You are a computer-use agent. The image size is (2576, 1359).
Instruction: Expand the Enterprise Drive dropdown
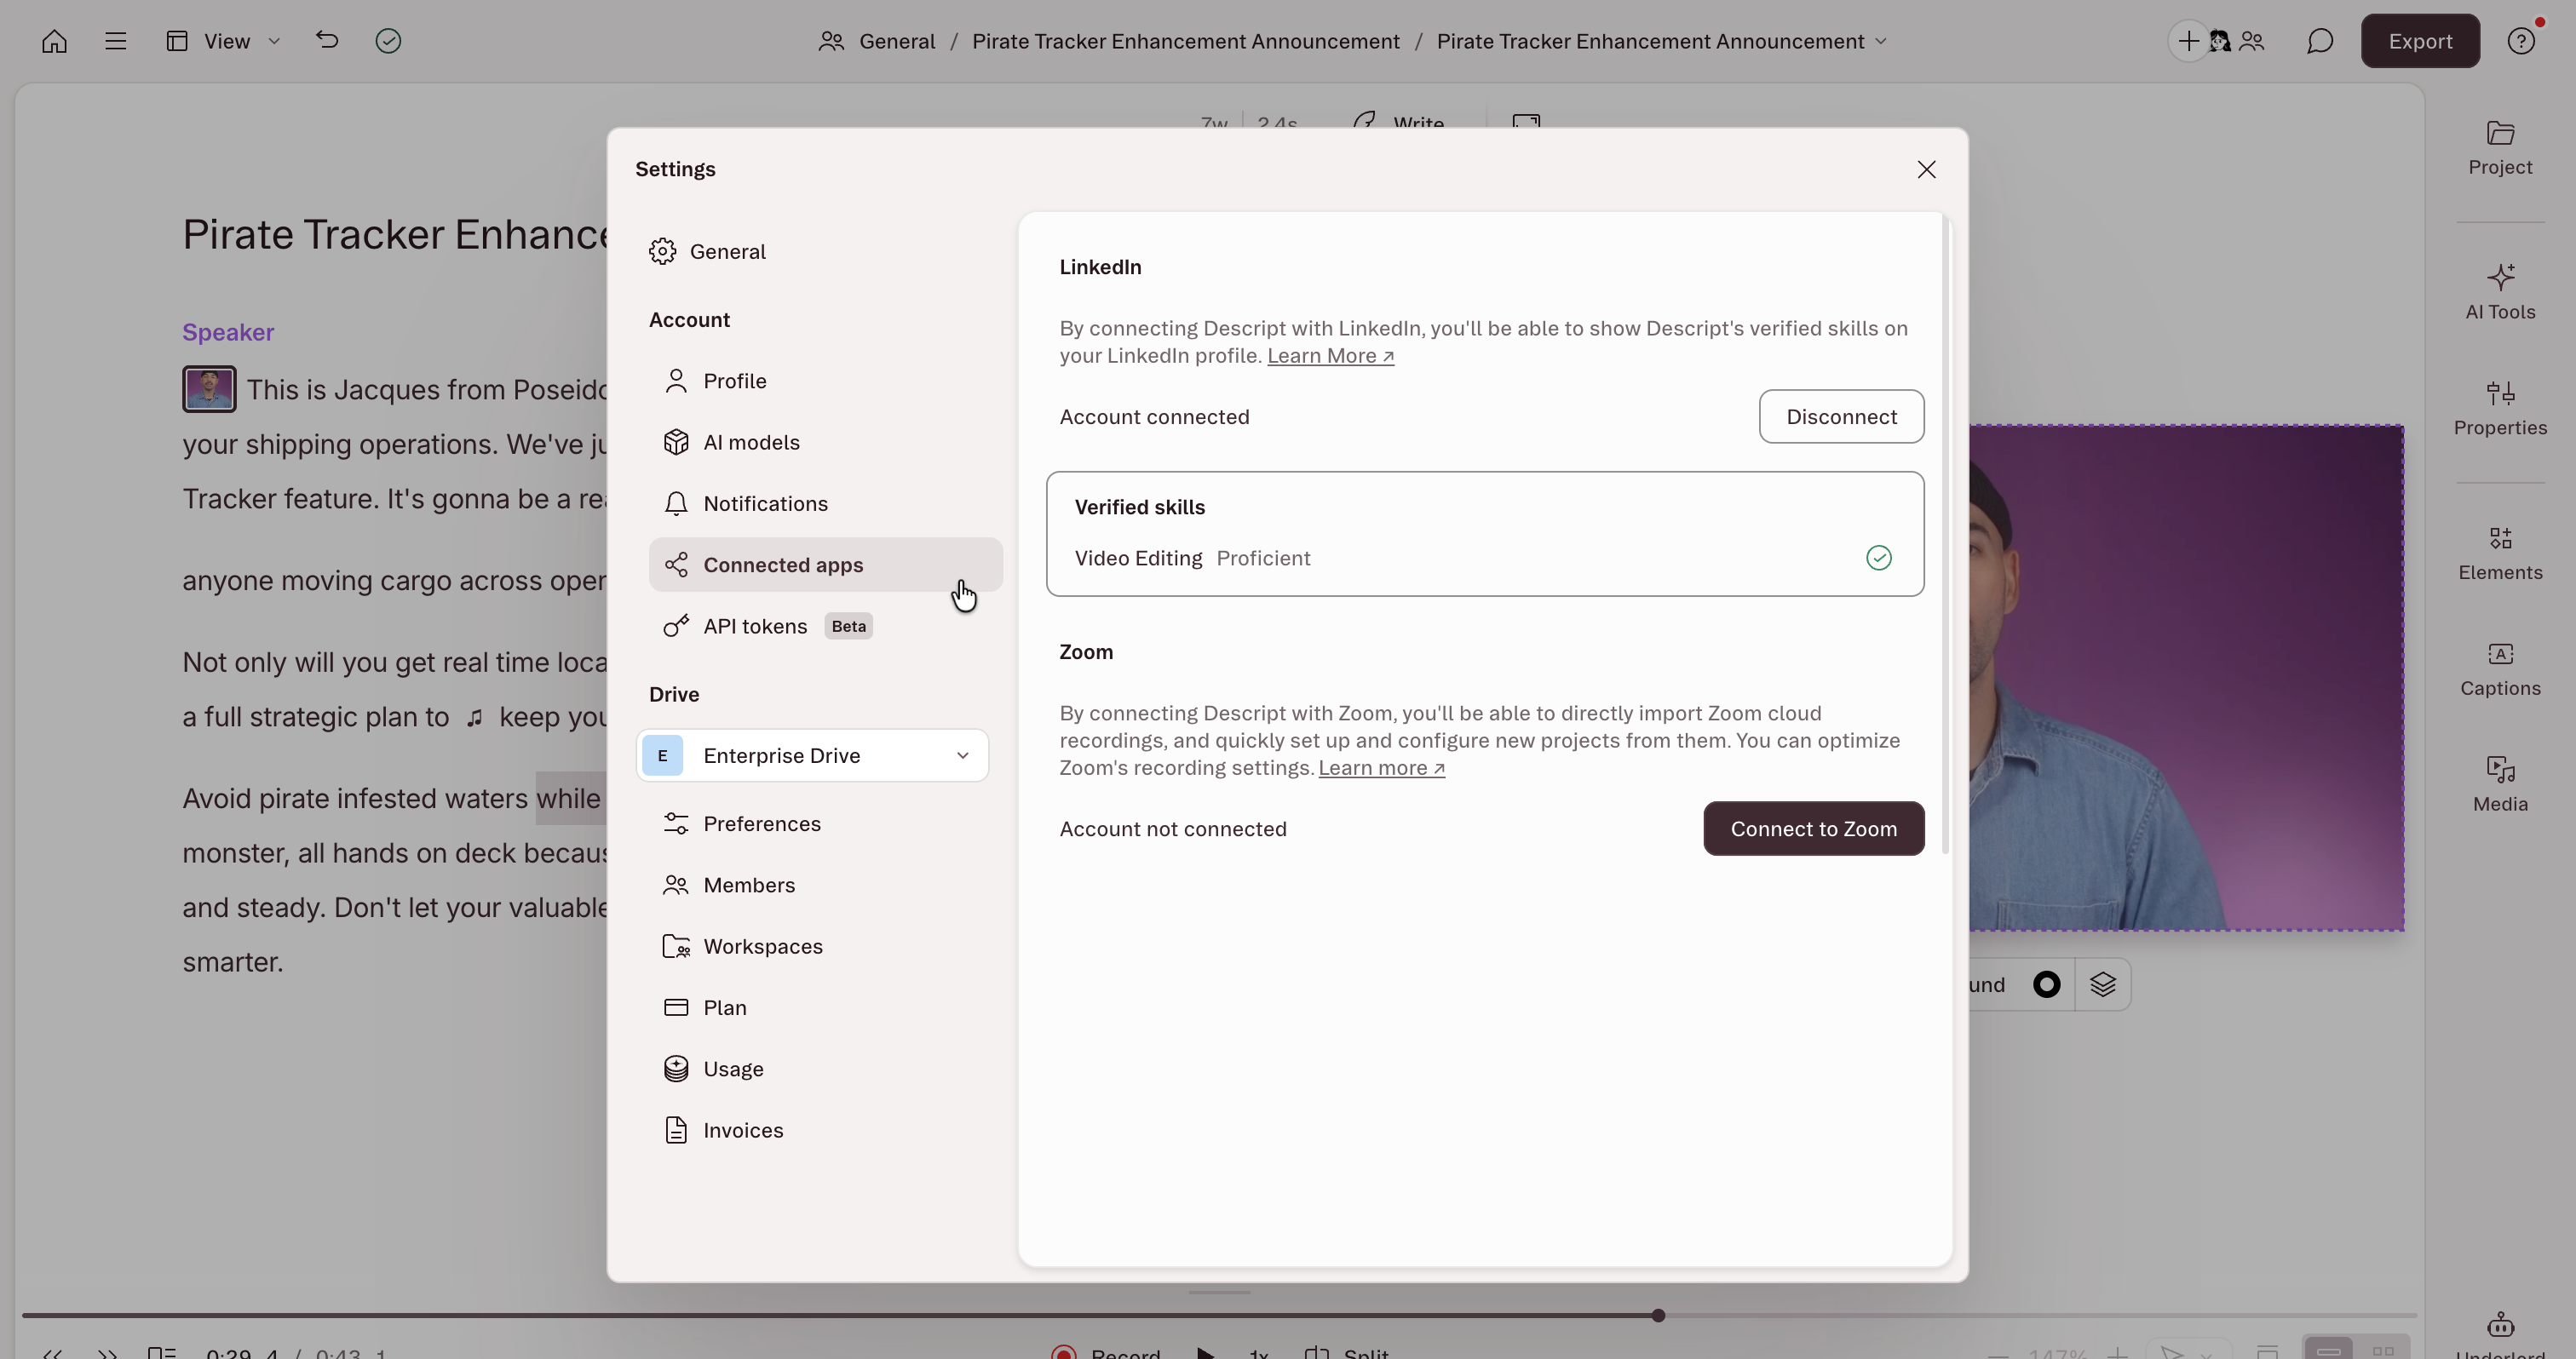point(812,755)
